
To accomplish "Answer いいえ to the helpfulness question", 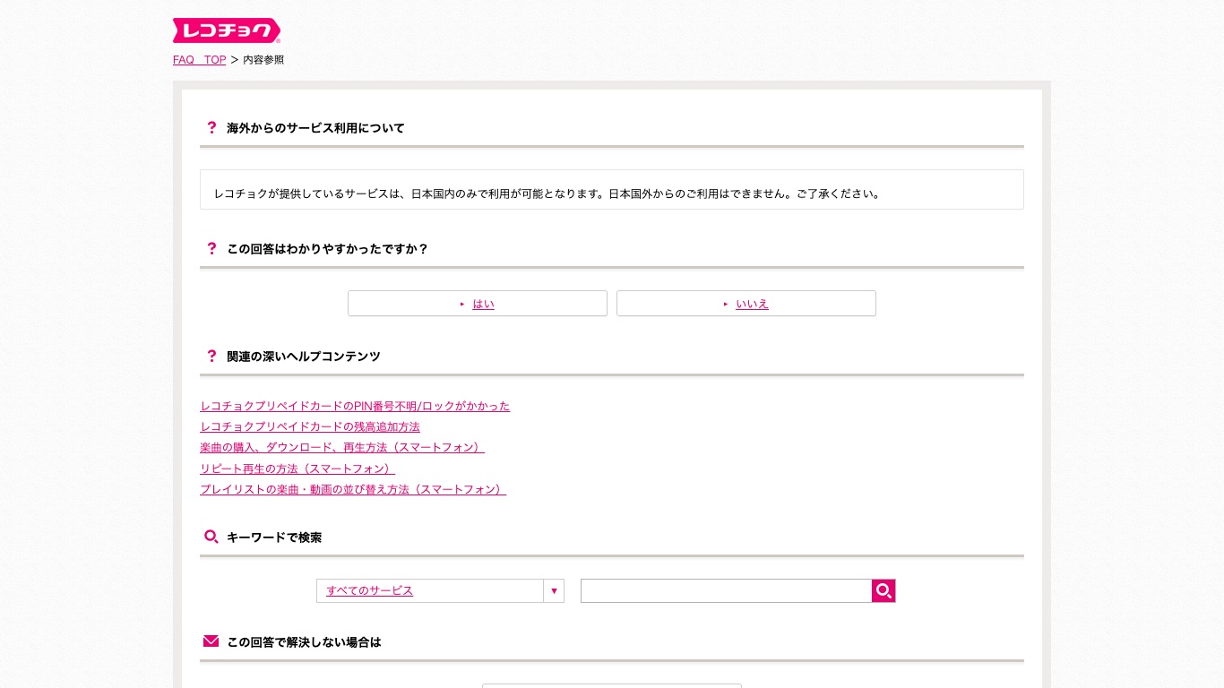I will (x=746, y=304).
